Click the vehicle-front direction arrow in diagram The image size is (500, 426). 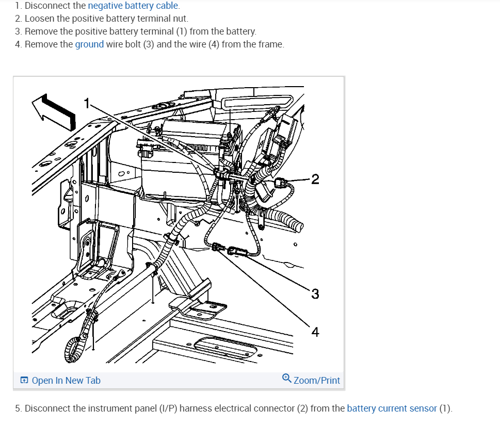coord(54,112)
